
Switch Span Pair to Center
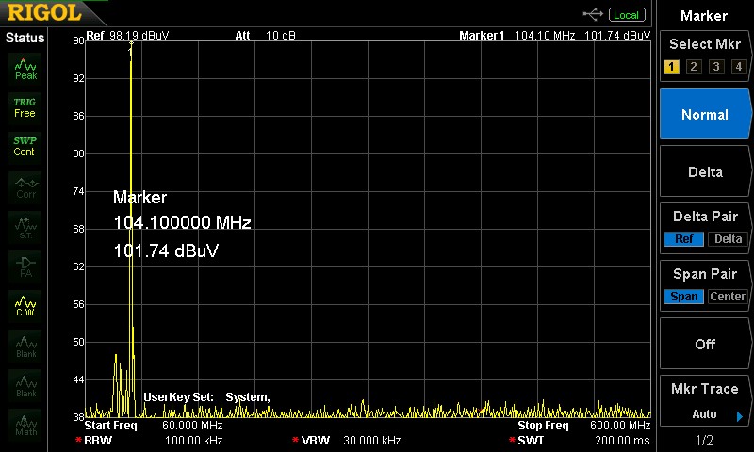tap(728, 297)
